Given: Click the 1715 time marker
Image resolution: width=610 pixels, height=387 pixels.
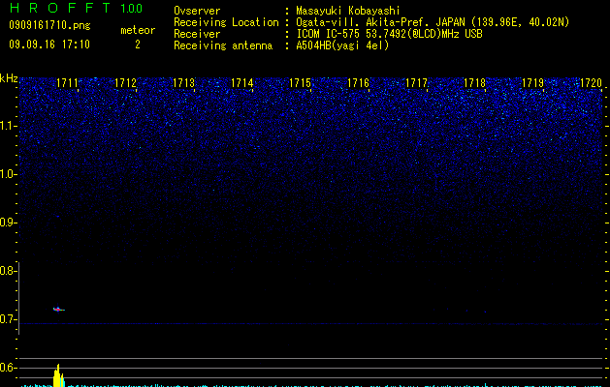Looking at the screenshot, I should point(300,82).
